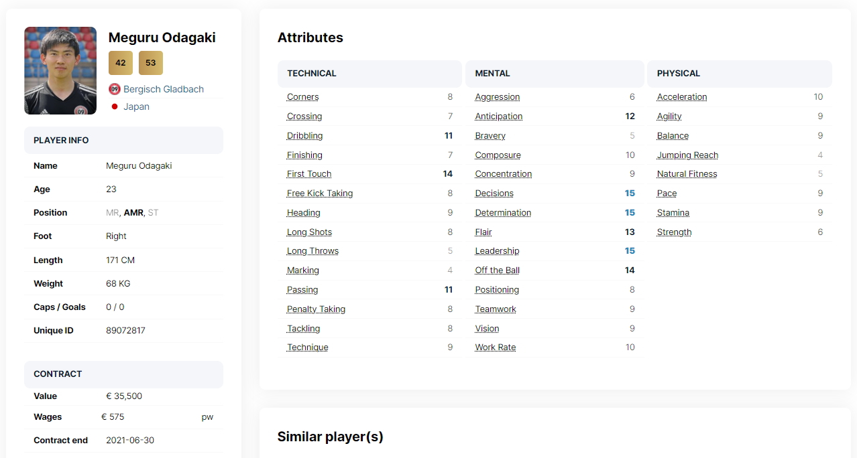The image size is (857, 458).
Task: Click the gold 42 rating badge
Action: (x=121, y=63)
